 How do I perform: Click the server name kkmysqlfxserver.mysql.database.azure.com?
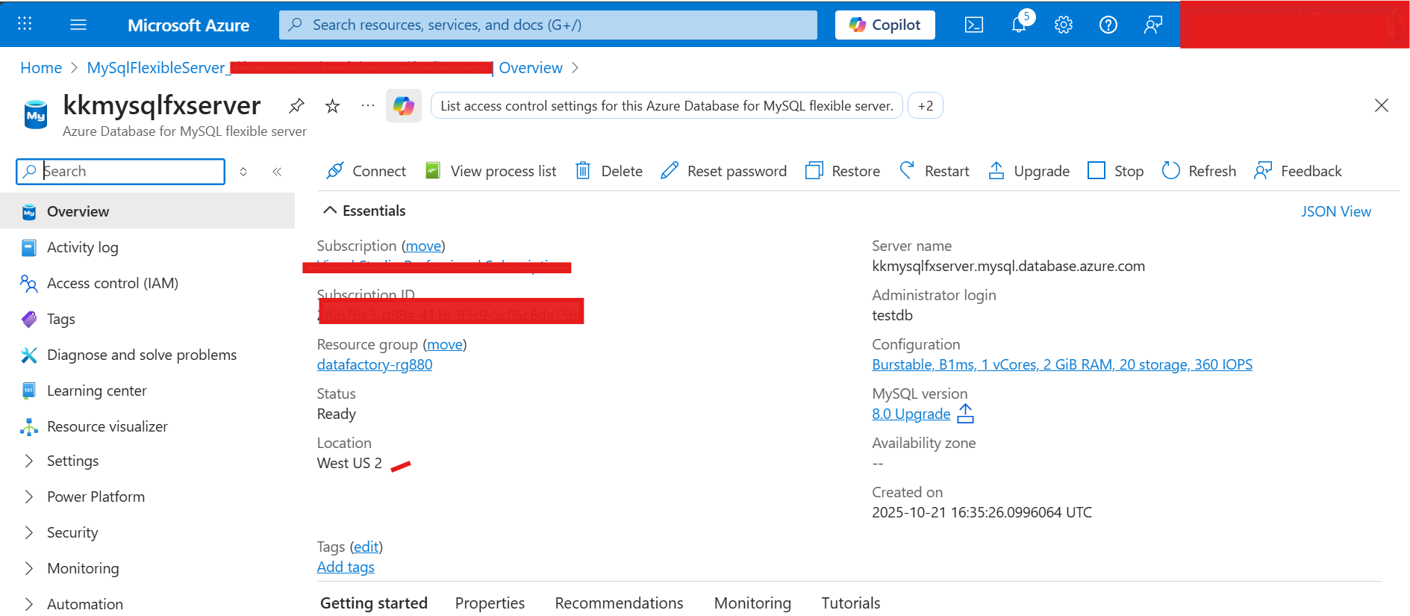[x=1008, y=266]
